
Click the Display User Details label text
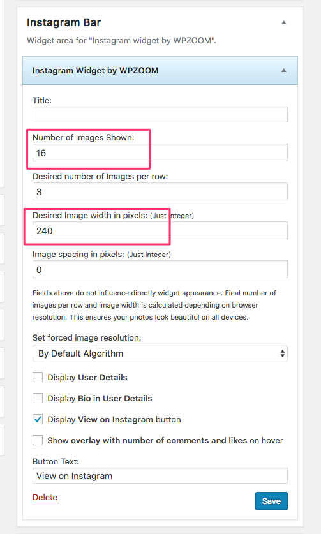[x=87, y=377]
